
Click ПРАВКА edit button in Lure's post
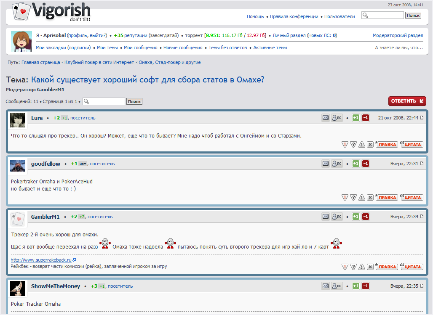386,144
